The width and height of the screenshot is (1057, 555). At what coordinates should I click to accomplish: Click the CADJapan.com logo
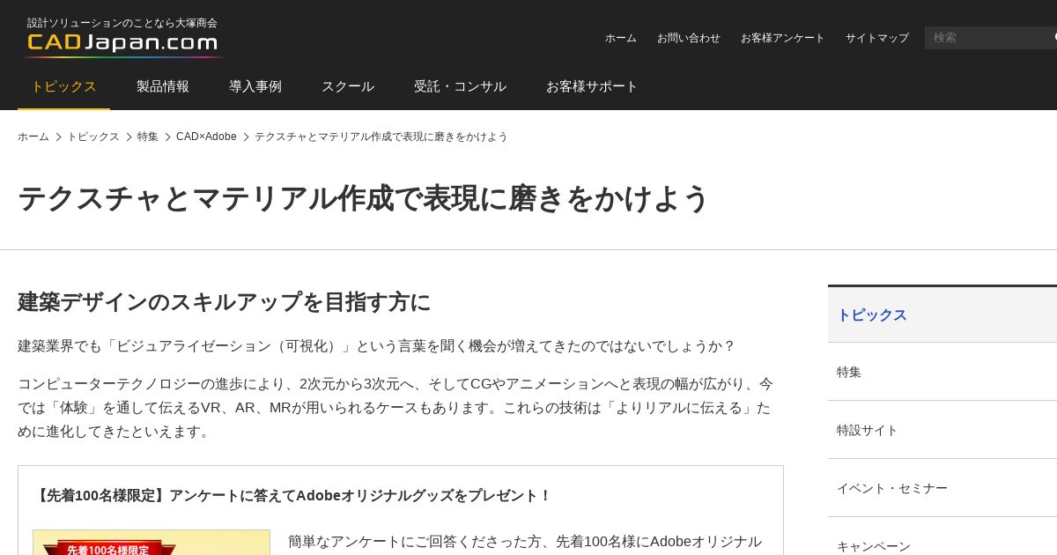[122, 42]
